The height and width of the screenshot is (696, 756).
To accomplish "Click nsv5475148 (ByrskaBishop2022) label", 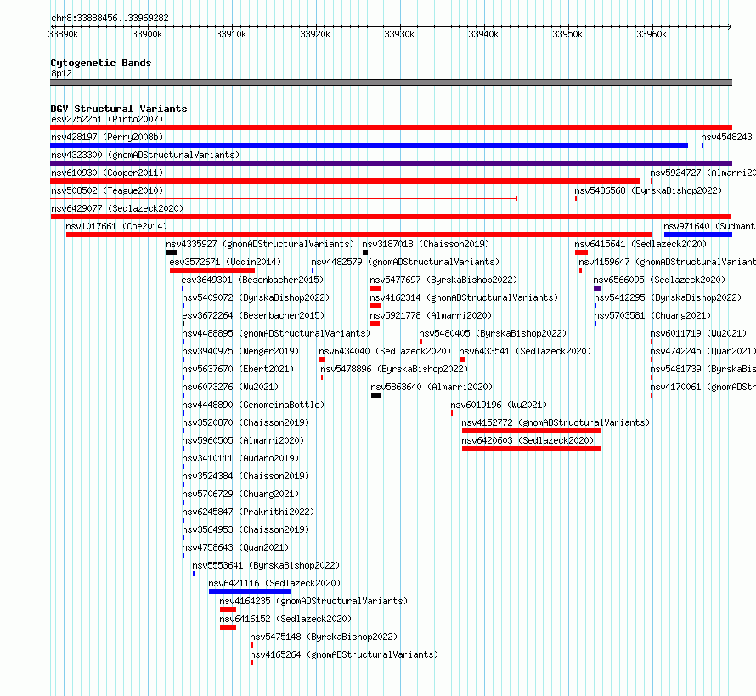I will (x=324, y=637).
